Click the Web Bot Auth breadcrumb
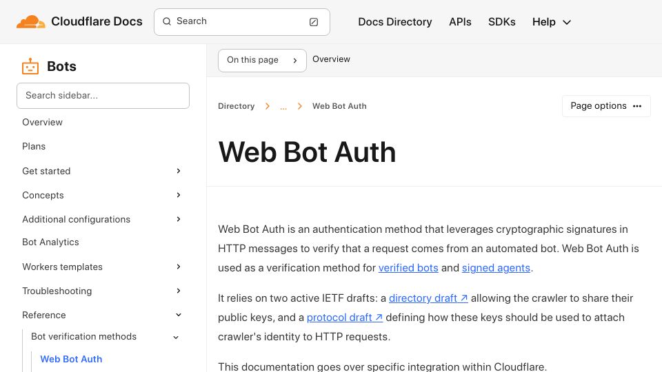Image resolution: width=662 pixels, height=372 pixels. [339, 106]
